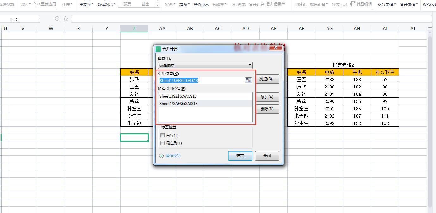Open the 取消组合 menu
This screenshot has height=213, width=436.
coord(320,4)
